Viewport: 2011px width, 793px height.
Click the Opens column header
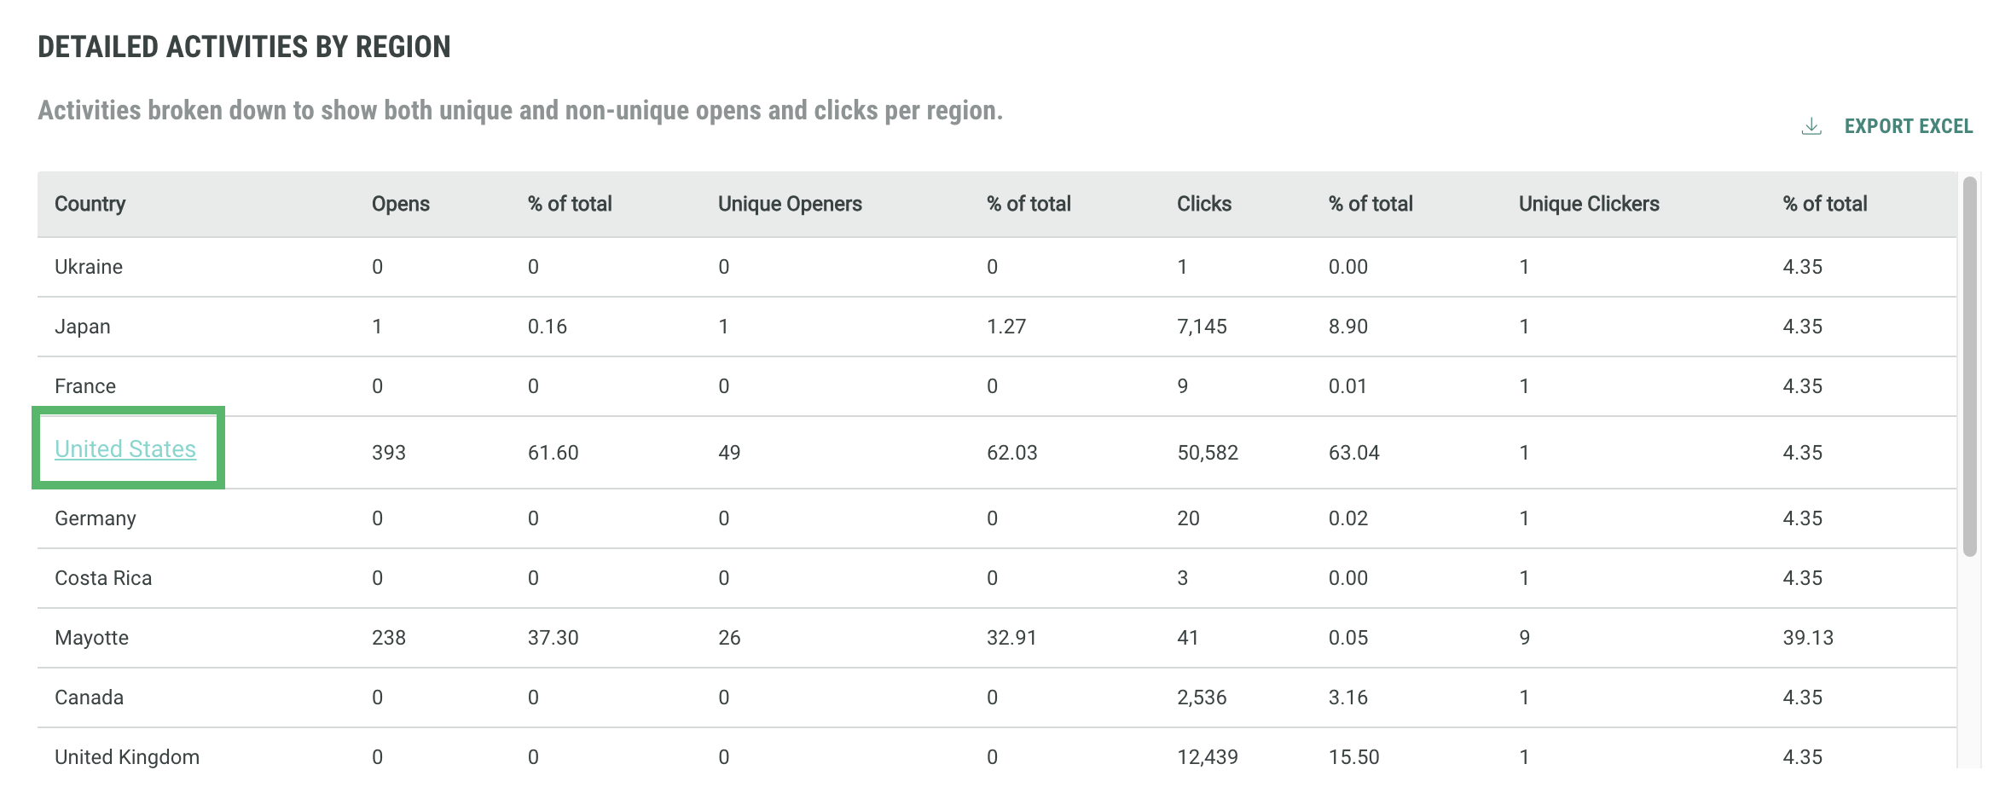click(x=400, y=205)
